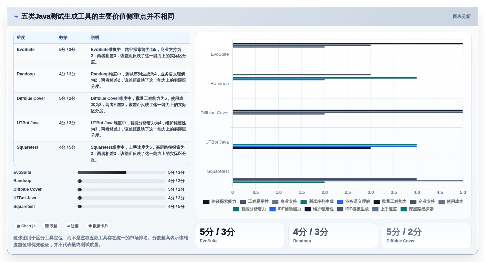485x262 pixels.
Task: Click the 4分 / 5分 value beside the Squaretest progress bar
Action: pyautogui.click(x=176, y=207)
